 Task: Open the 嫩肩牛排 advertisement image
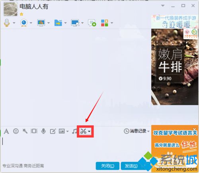(x=175, y=67)
